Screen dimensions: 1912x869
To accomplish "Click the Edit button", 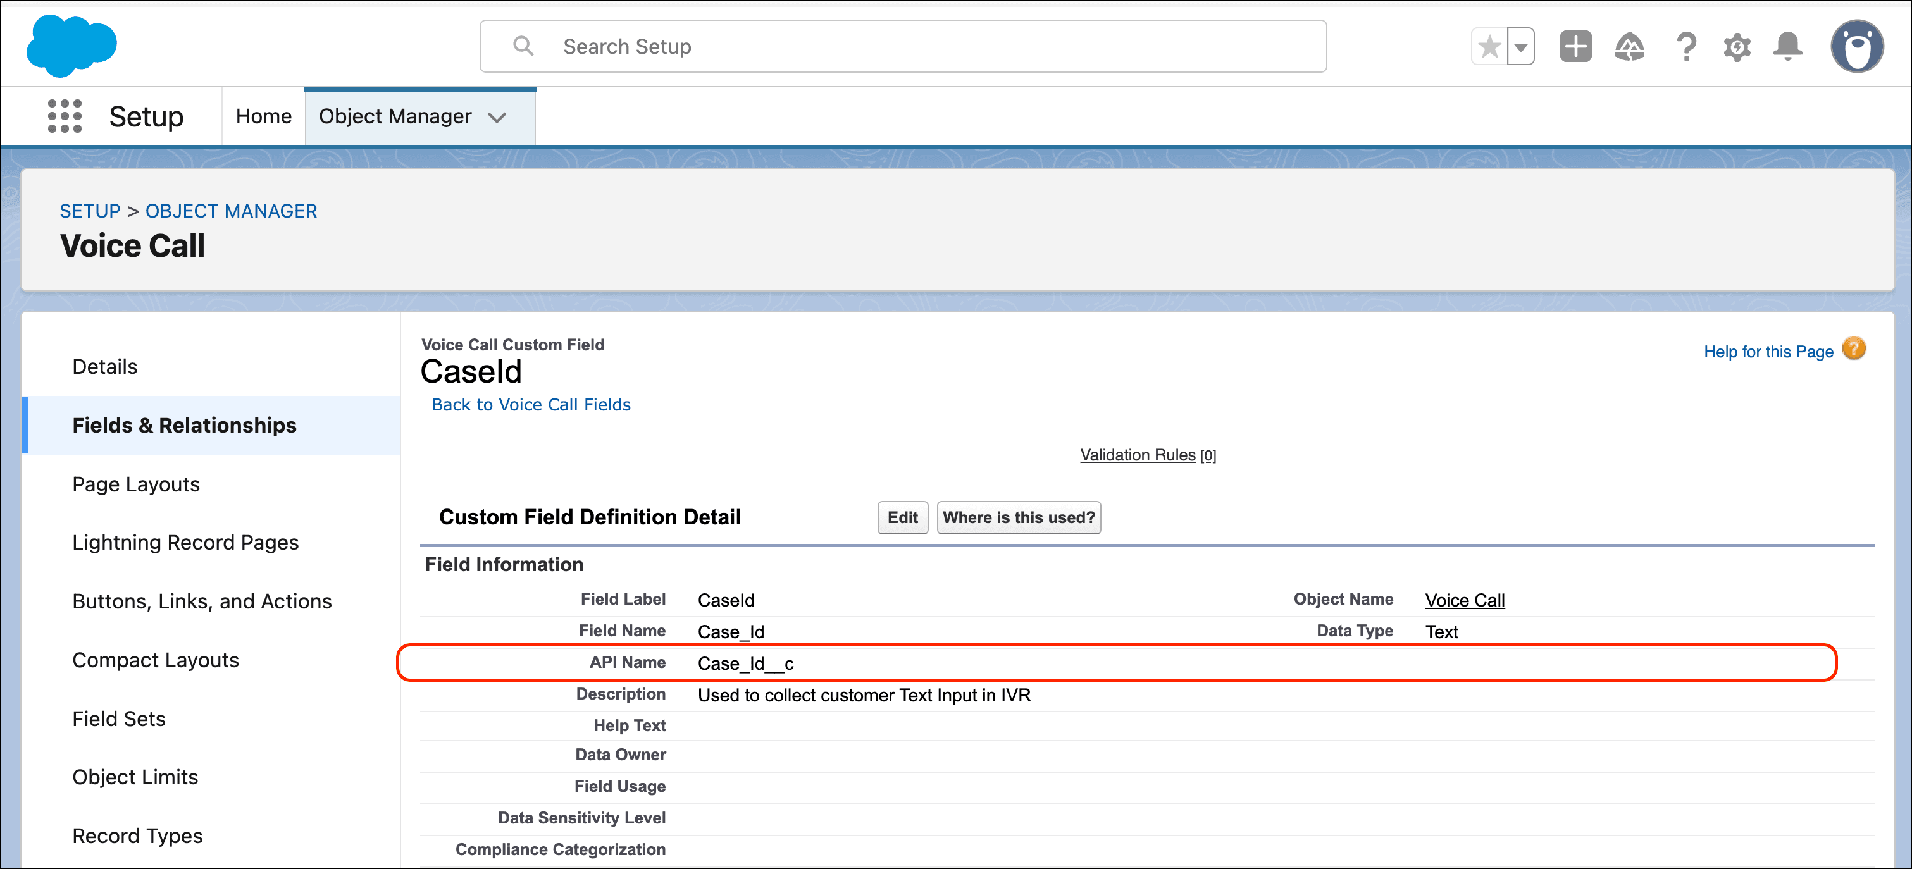I will pos(902,517).
